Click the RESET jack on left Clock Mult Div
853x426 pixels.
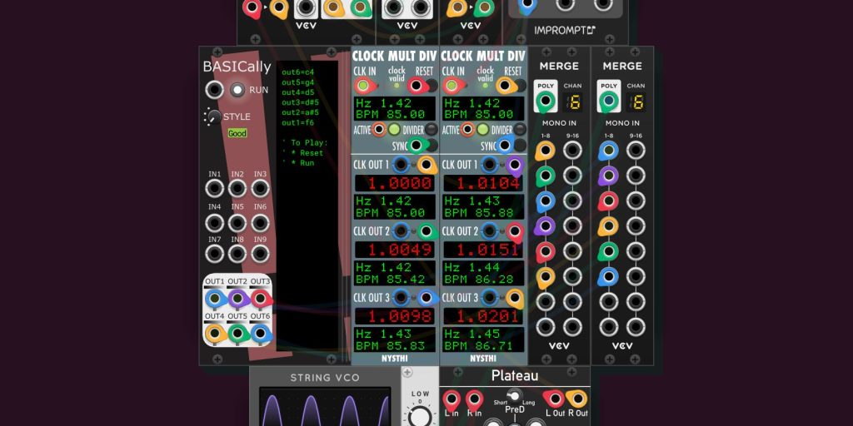point(417,86)
